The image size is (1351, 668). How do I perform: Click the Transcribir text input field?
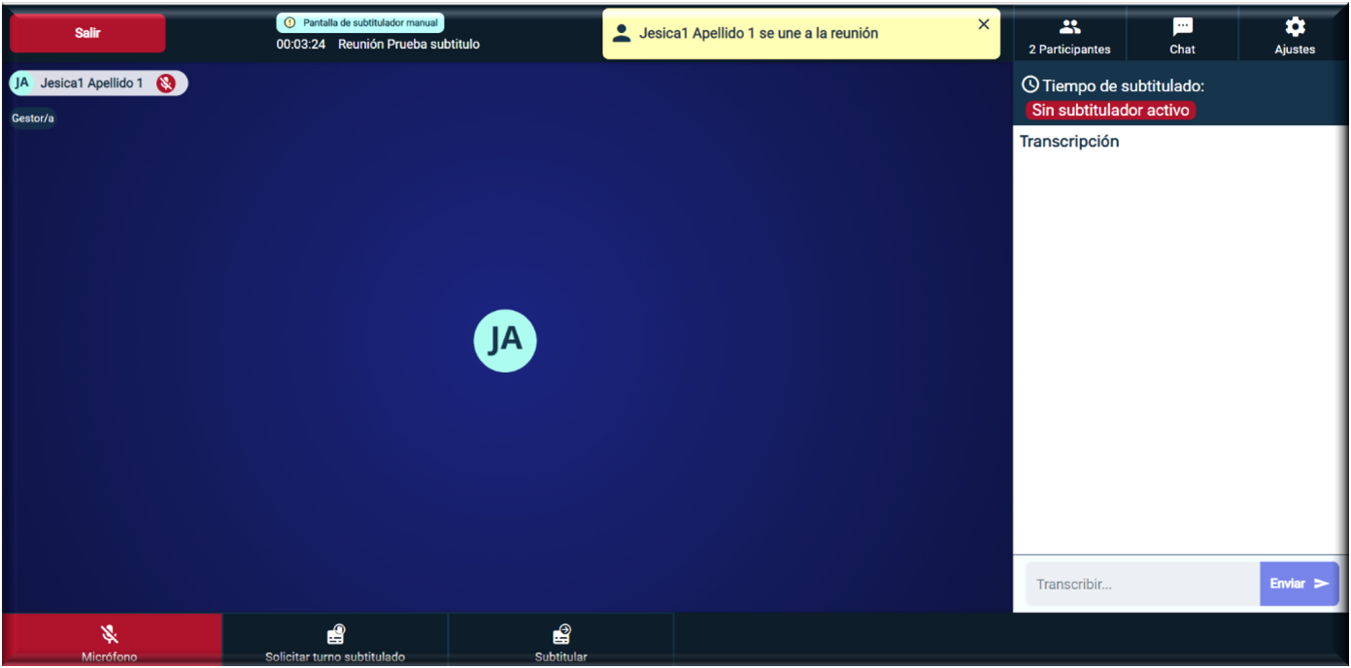coord(1142,584)
